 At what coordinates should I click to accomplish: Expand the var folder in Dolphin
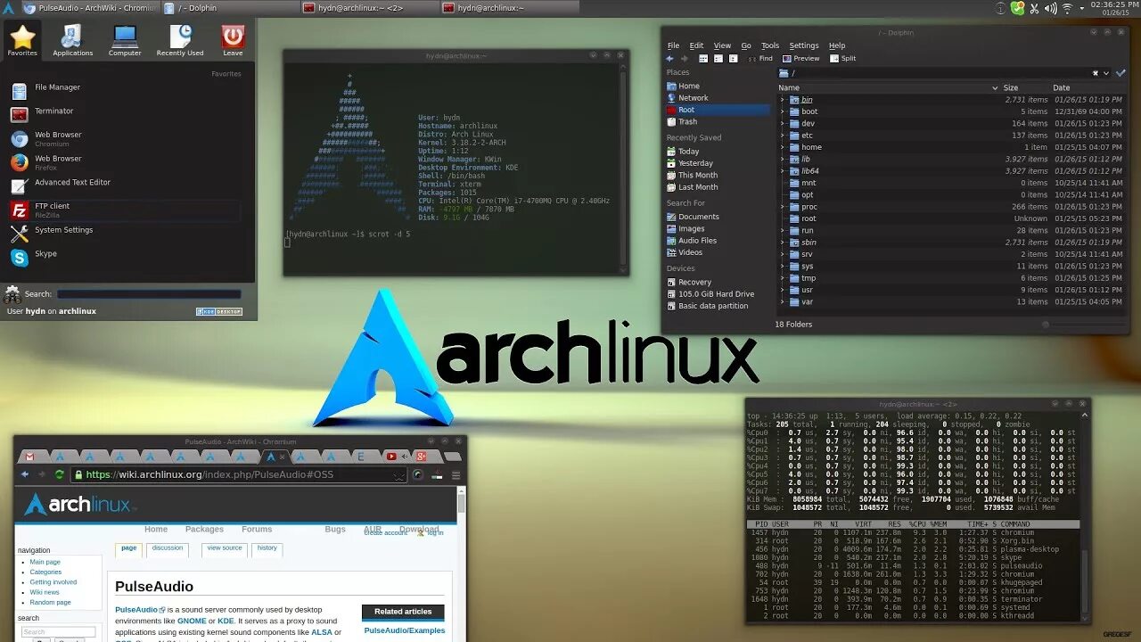pyautogui.click(x=783, y=301)
